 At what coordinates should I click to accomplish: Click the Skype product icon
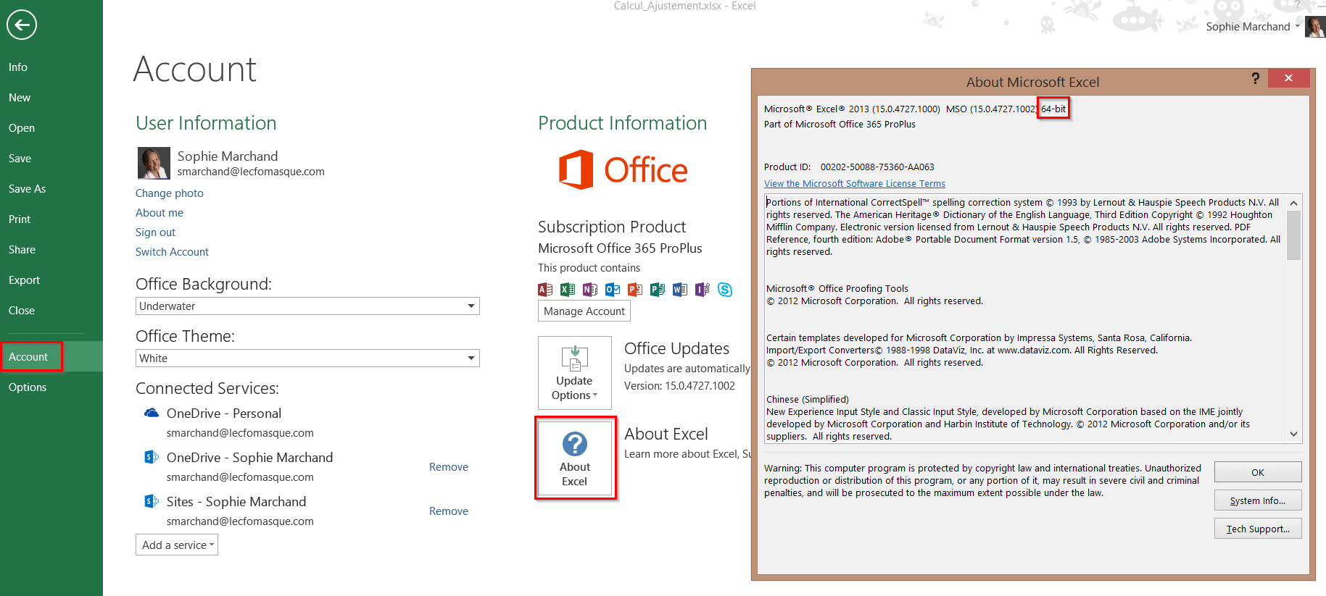pos(724,290)
